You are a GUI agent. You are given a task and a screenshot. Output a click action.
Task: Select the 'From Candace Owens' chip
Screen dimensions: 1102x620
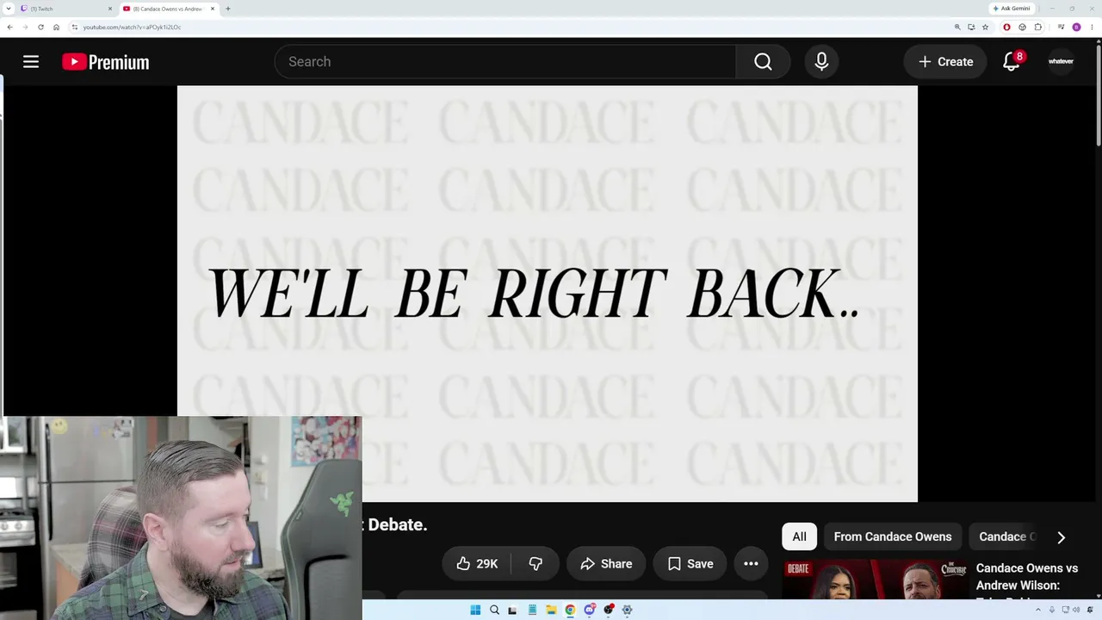click(x=893, y=536)
